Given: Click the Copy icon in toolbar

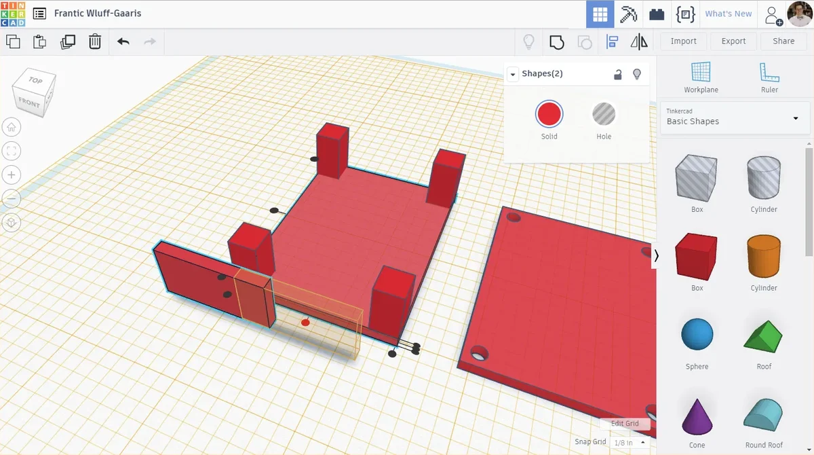Looking at the screenshot, I should pyautogui.click(x=13, y=41).
